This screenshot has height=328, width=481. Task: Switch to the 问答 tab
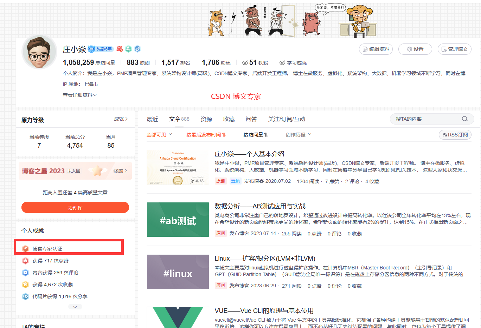point(251,119)
